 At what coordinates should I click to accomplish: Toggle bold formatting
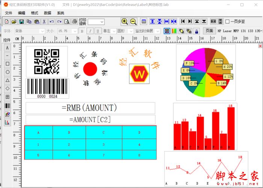(x=82, y=31)
